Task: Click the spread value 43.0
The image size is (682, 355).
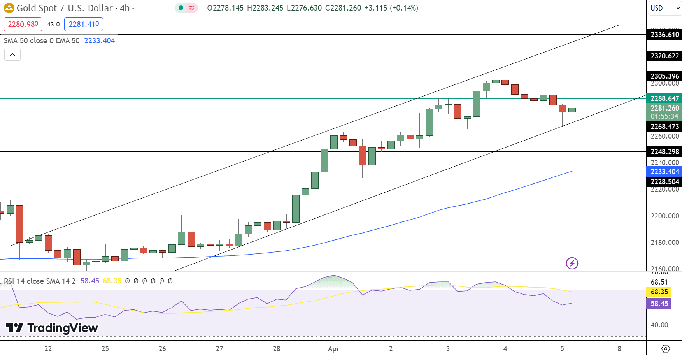Action: [53, 24]
